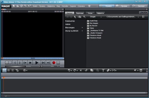The width and height of the screenshot is (149, 98).
Task: Open the Title editor T icon
Action: [103, 70]
